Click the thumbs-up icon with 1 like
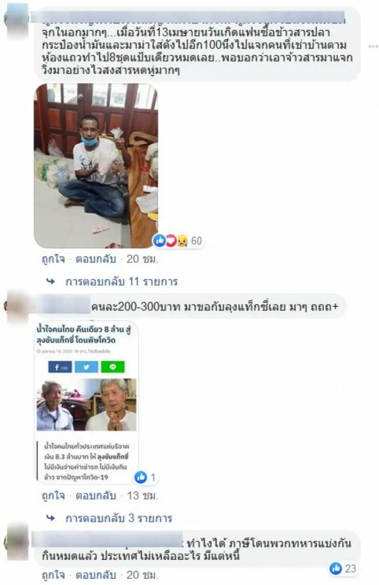Viewport: 379px width, 585px height. [x=140, y=477]
